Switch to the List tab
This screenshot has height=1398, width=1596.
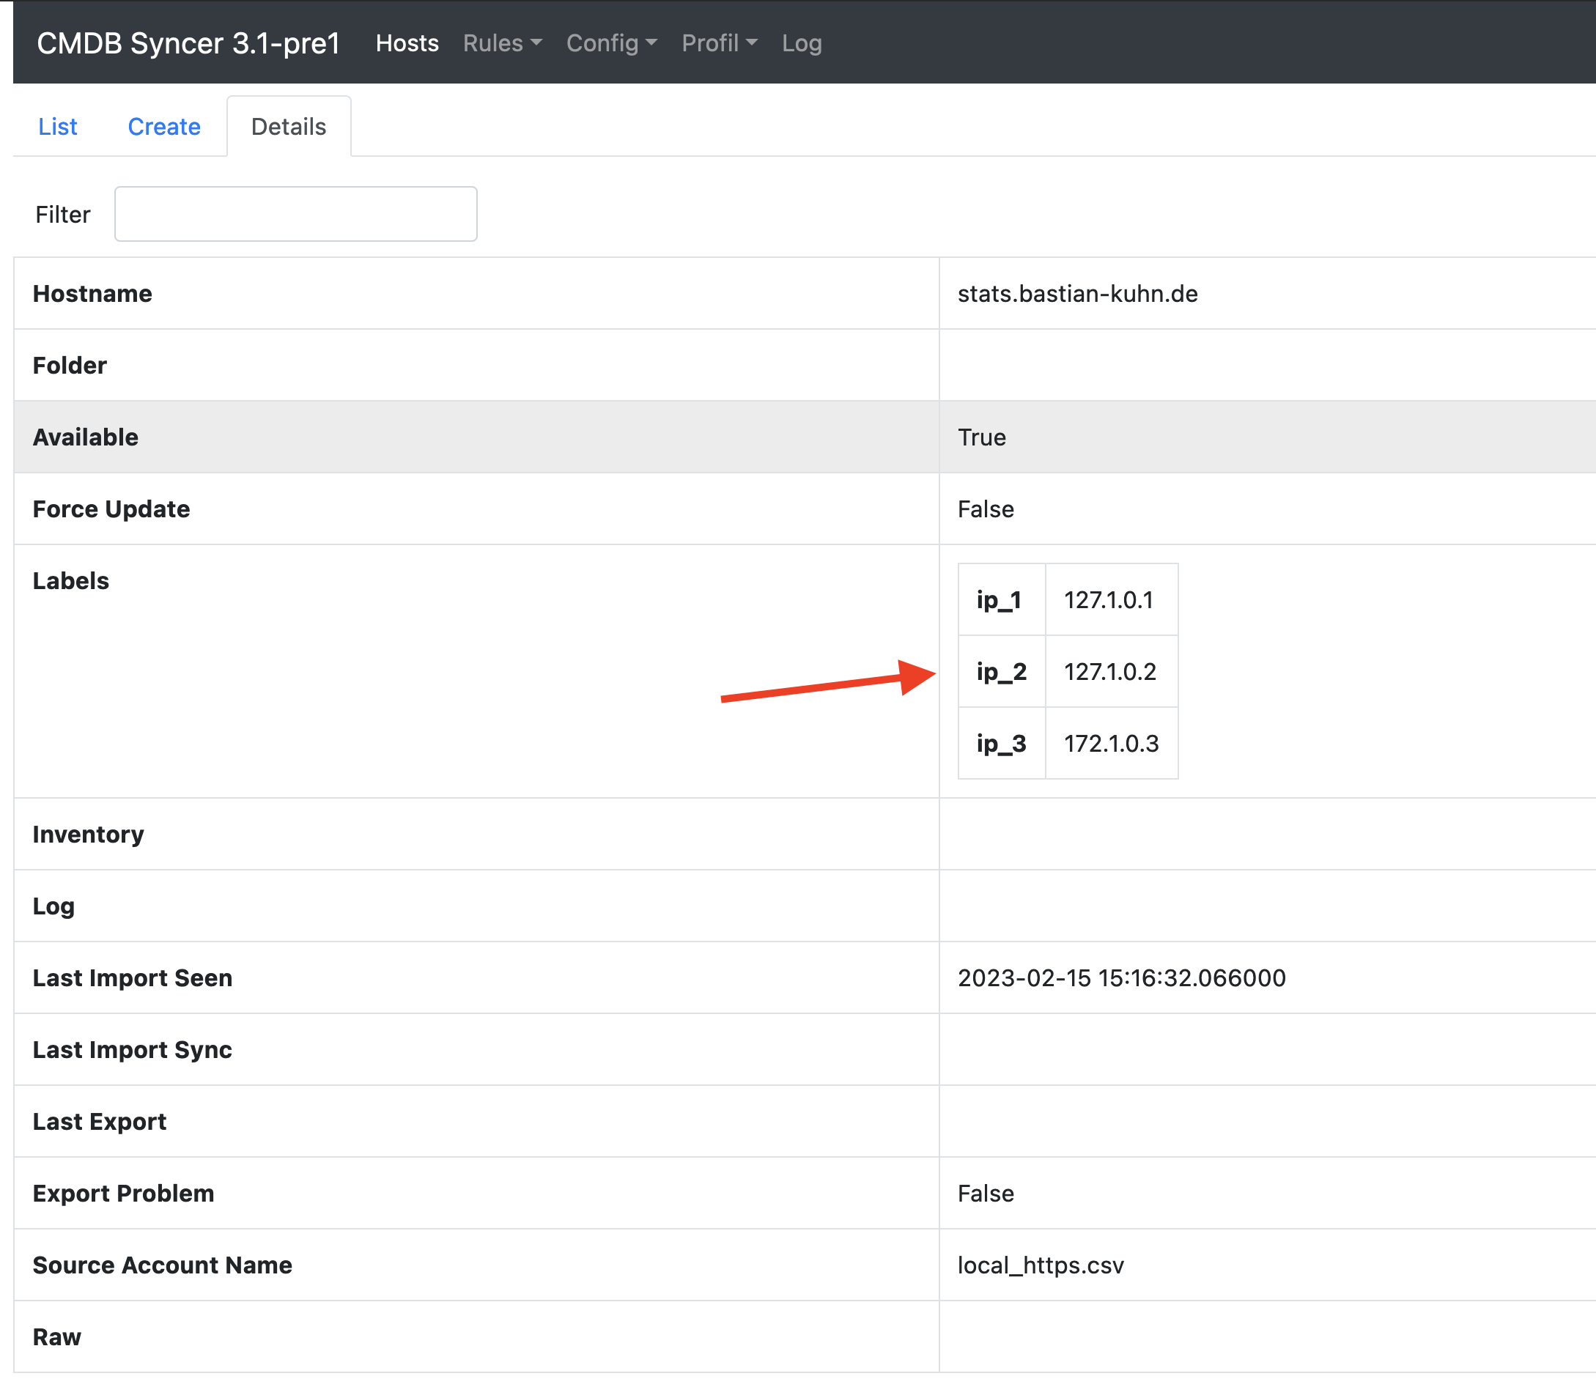pyautogui.click(x=58, y=126)
